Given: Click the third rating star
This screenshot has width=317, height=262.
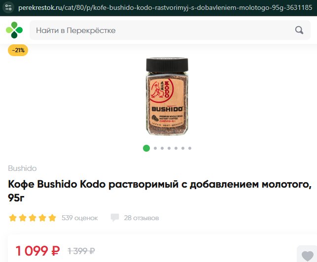Looking at the screenshot, I should (x=33, y=218).
